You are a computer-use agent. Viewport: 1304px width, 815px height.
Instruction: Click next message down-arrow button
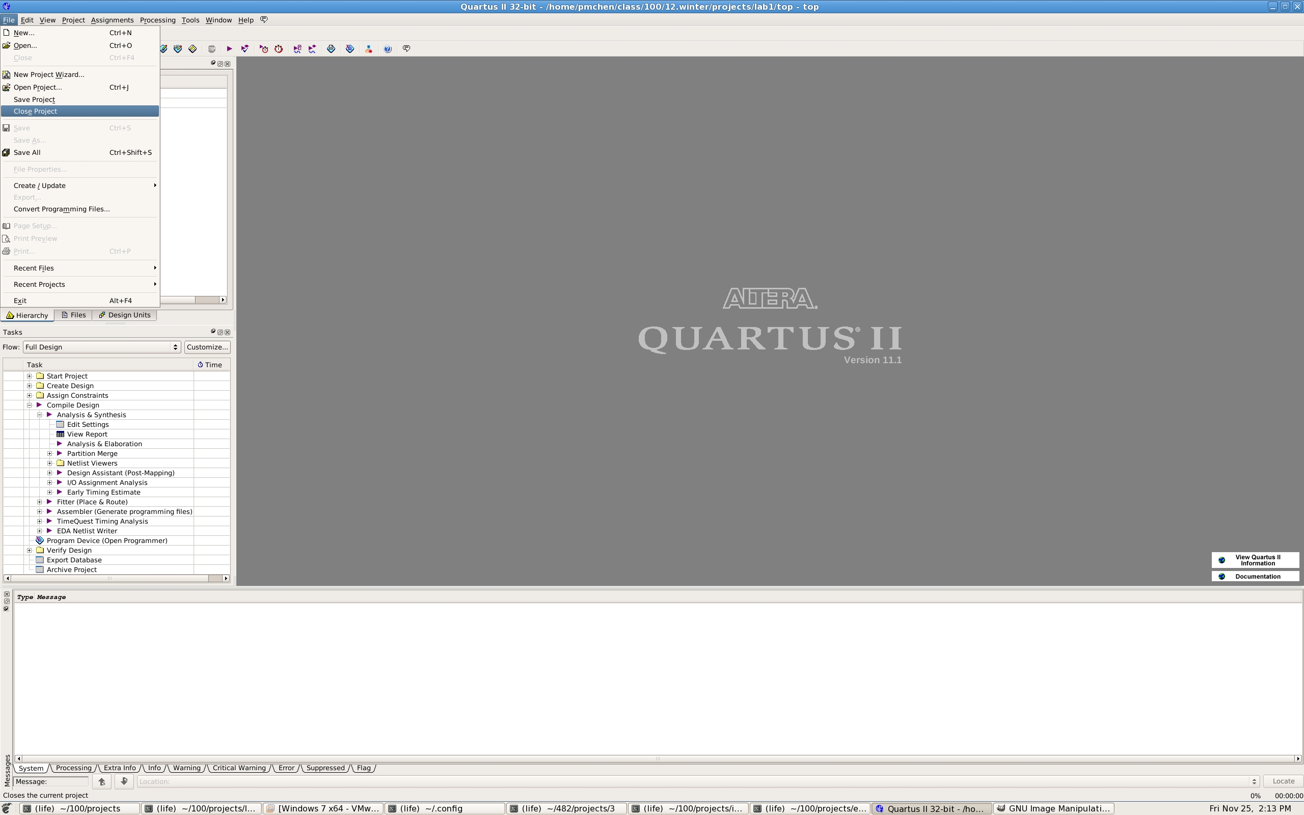click(124, 781)
